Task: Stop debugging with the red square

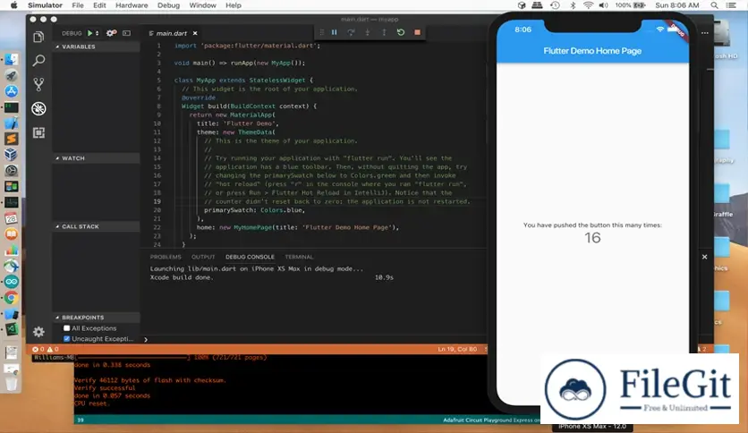Action: (x=418, y=32)
